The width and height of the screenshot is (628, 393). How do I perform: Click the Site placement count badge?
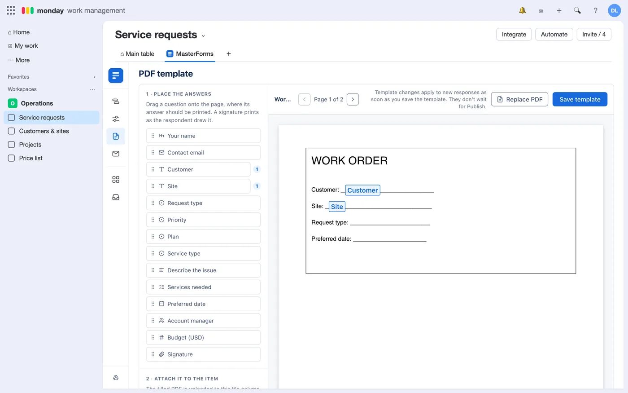(x=257, y=186)
